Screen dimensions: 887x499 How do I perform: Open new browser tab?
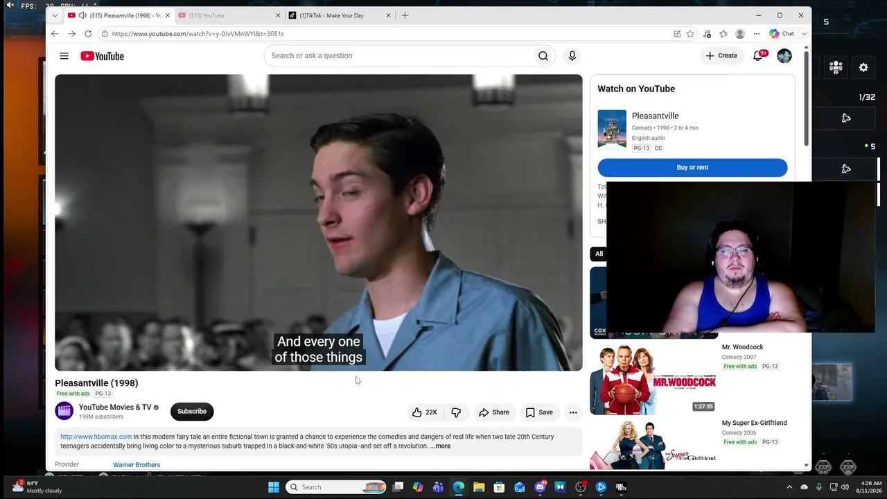pos(405,15)
